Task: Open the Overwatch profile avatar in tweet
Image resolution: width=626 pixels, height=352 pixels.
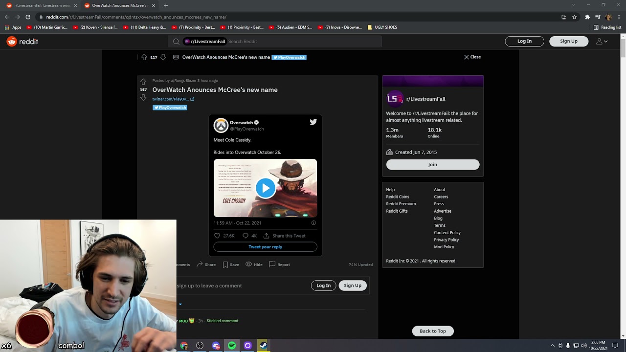Action: click(x=221, y=125)
